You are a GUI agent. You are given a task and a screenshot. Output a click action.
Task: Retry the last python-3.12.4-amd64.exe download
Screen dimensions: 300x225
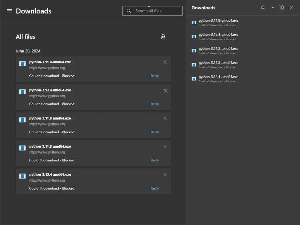(155, 188)
